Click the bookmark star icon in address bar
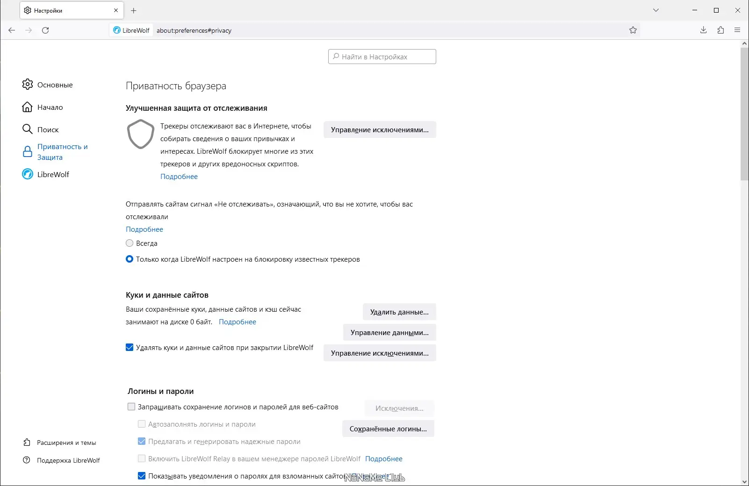Viewport: 749px width, 486px height. 633,30
